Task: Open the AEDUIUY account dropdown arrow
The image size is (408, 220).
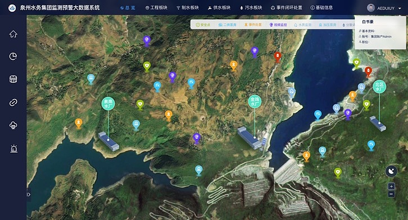Action: pos(400,8)
